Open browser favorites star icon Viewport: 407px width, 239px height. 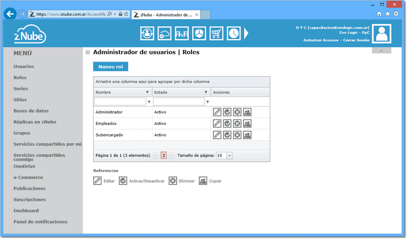[388, 14]
